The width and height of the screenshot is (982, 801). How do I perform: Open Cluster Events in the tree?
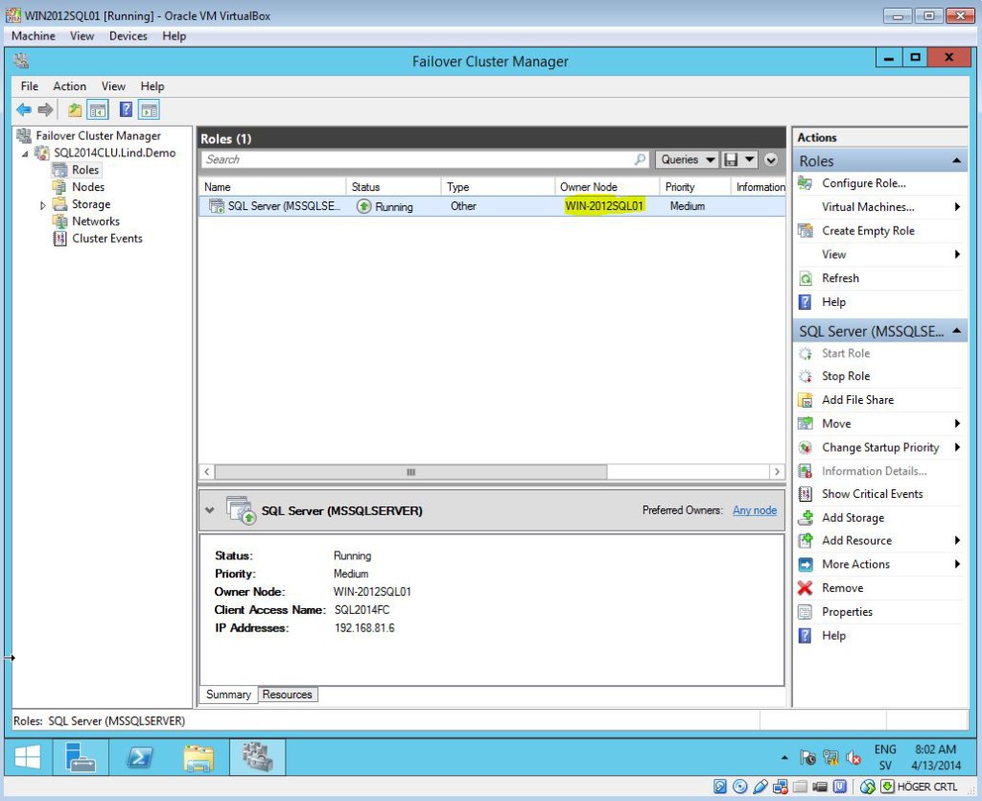click(x=107, y=239)
